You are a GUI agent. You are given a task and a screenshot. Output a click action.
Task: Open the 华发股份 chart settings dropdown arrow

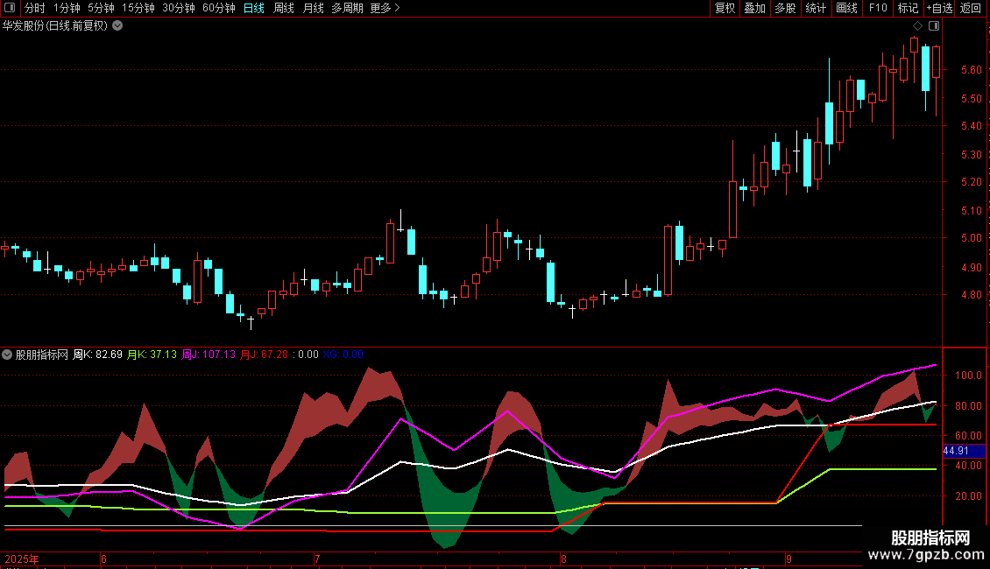pyautogui.click(x=117, y=26)
